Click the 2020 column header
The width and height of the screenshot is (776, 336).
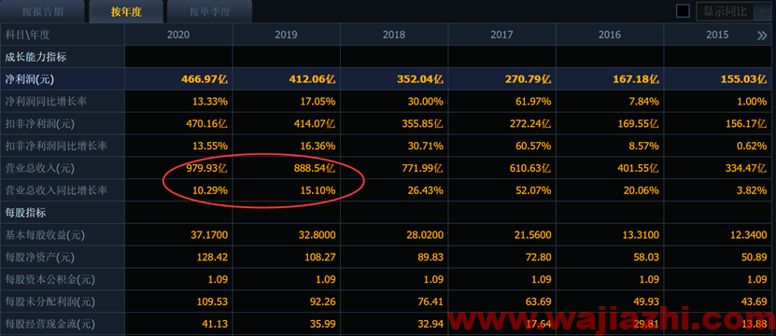178,35
